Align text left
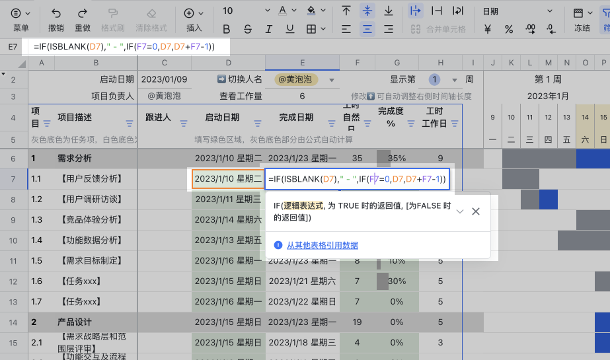The image size is (610, 360). (346, 29)
